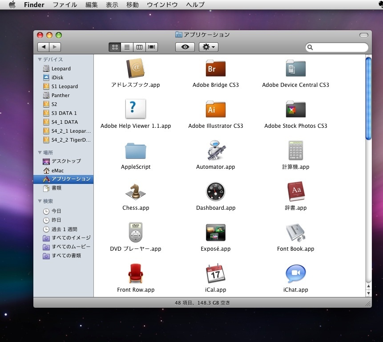
Task: Select the iCal.app calendar icon
Action: [x=216, y=273]
